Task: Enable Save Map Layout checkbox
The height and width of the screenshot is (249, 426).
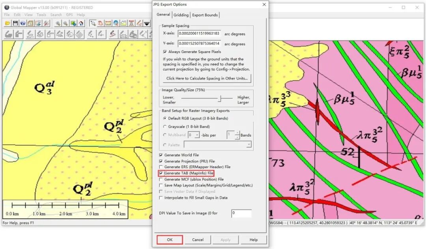Action: pos(161,185)
